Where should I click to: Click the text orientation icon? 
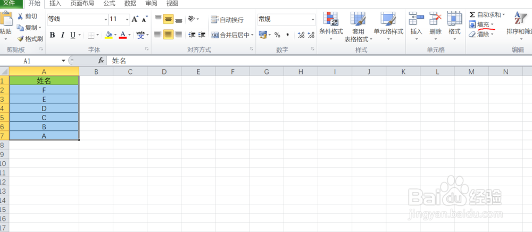coord(192,19)
